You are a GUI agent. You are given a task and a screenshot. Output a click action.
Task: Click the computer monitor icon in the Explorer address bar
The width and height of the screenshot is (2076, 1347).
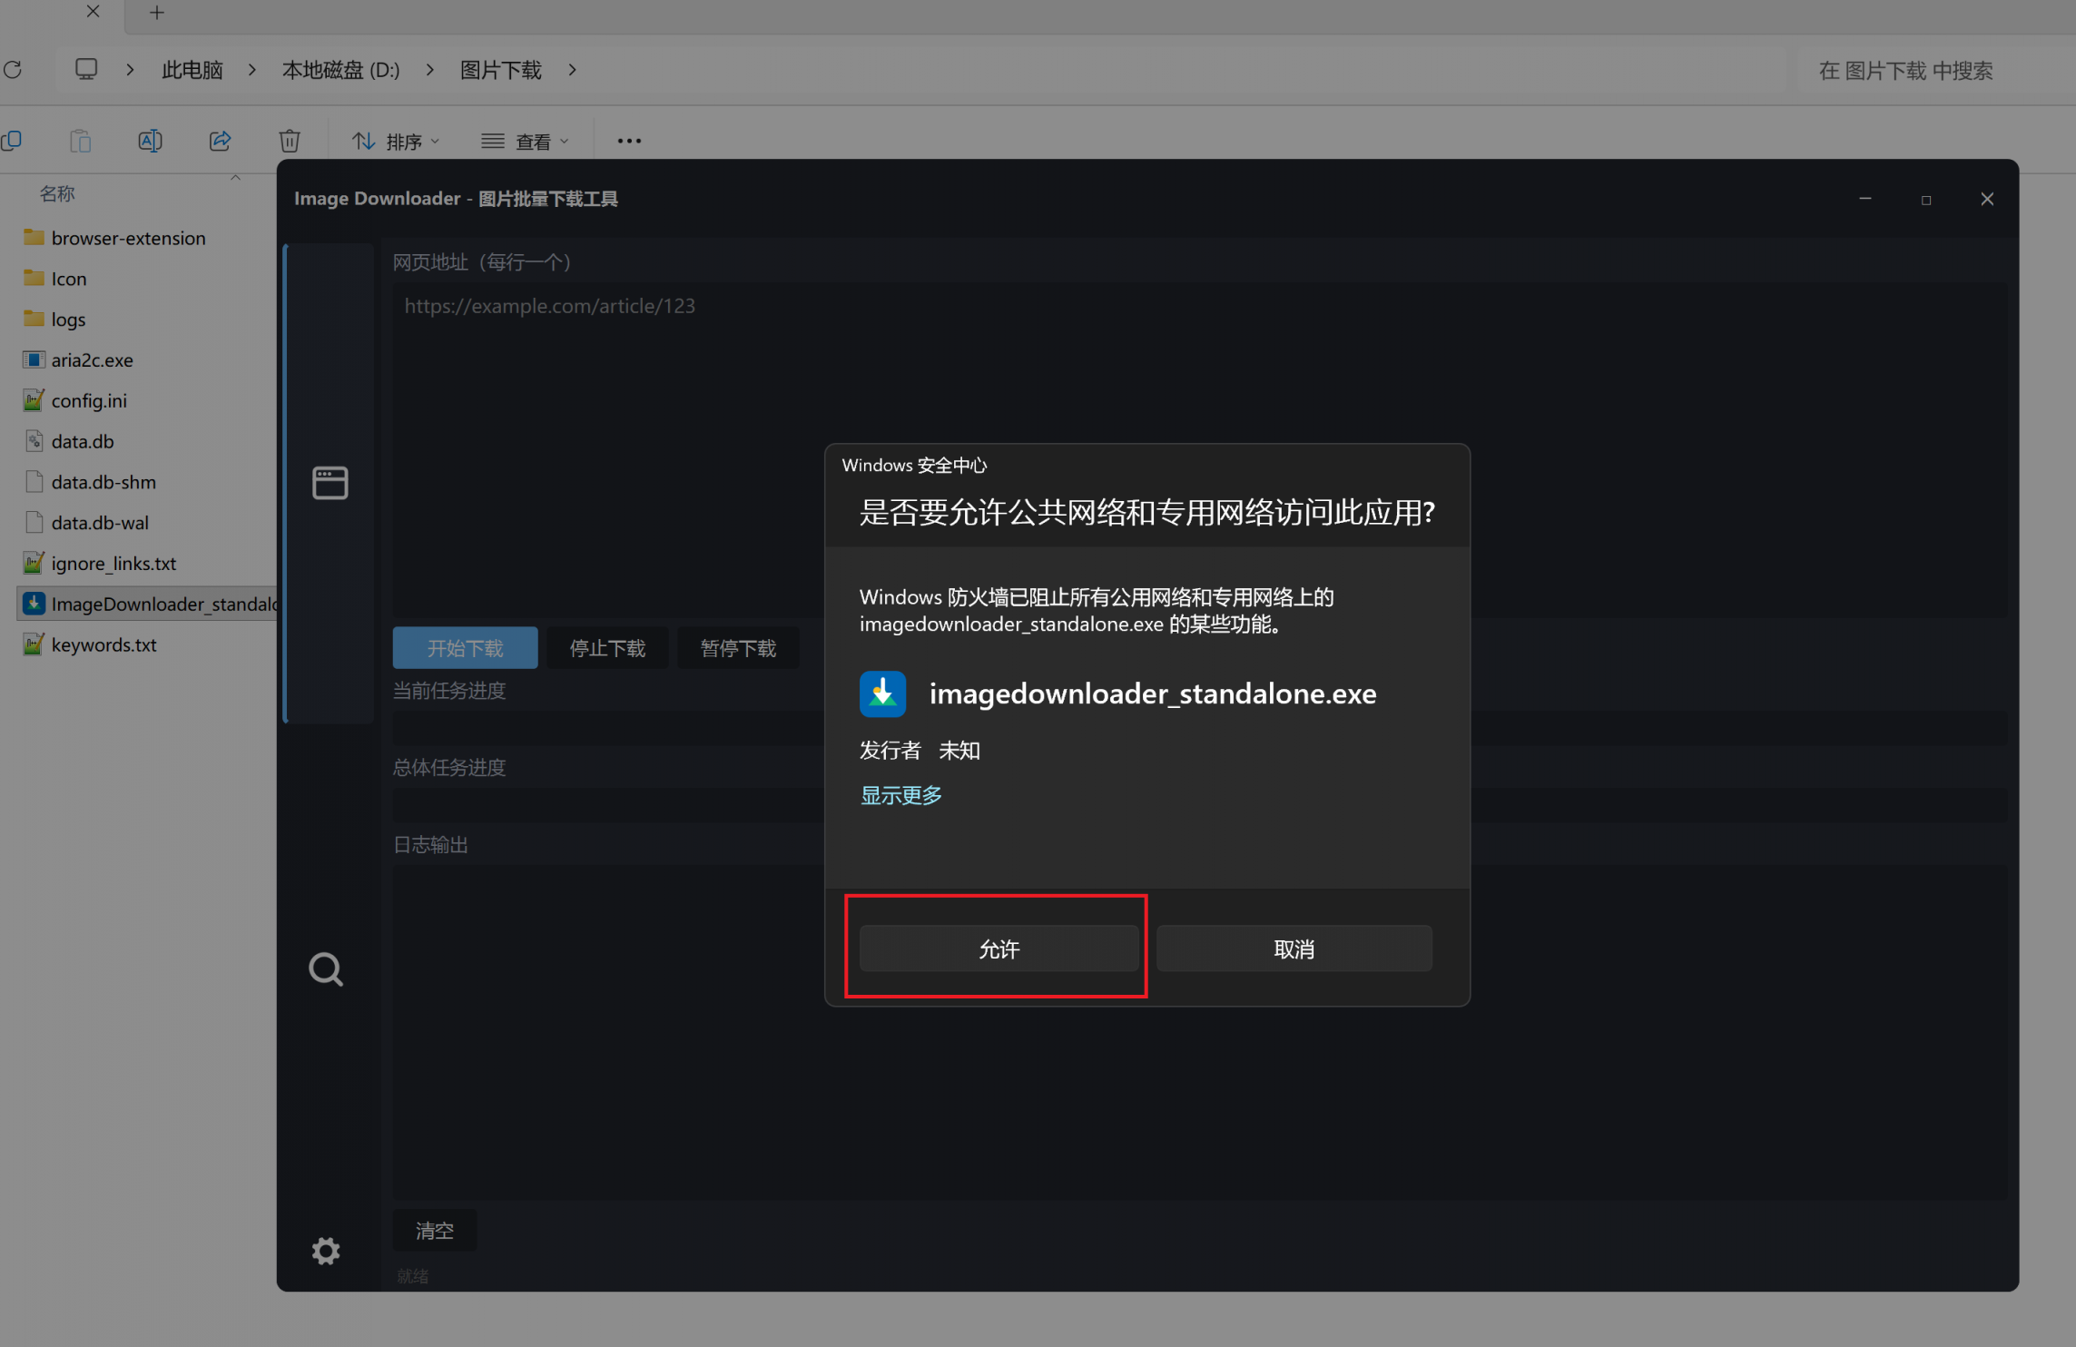coord(86,69)
